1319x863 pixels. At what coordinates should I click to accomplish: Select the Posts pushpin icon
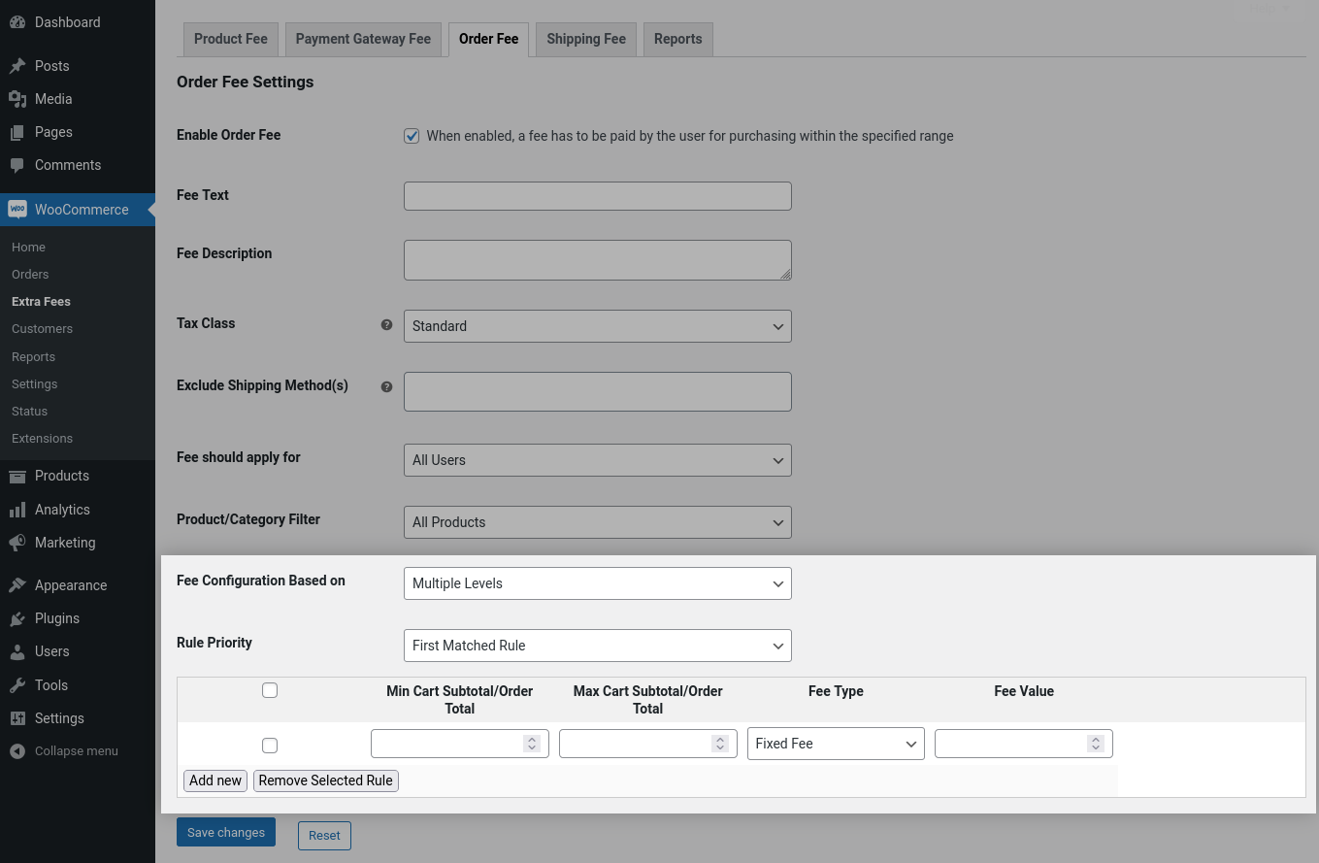tap(21, 65)
